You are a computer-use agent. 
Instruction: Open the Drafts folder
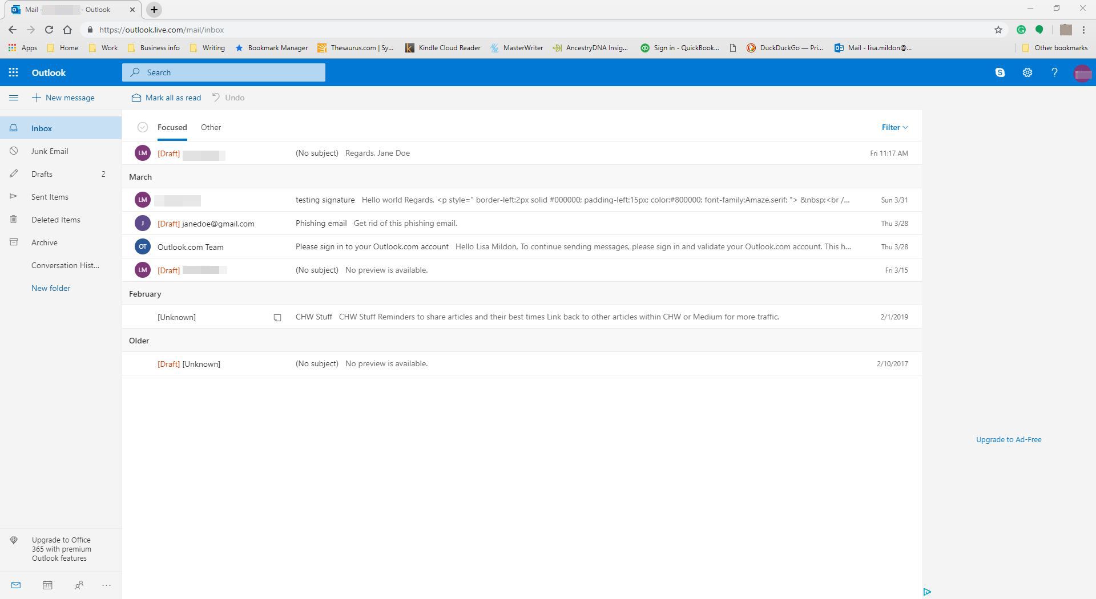point(61,174)
